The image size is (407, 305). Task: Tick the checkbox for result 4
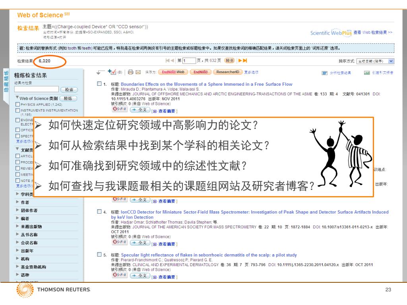(99, 212)
